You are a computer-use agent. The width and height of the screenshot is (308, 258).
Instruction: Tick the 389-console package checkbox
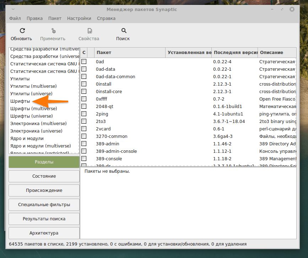(x=84, y=158)
